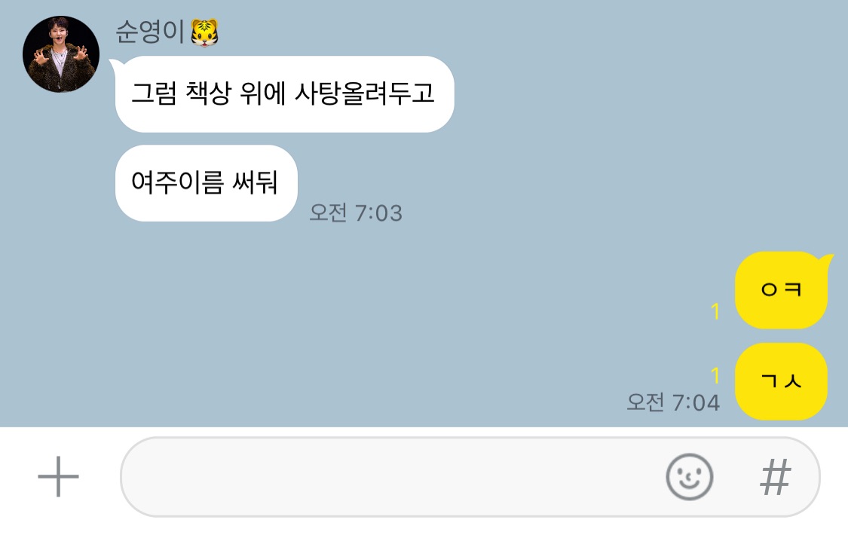Screen dimensions: 848x538
Task: Tap the tail of the ㅇㅋ bubble
Action: point(826,261)
